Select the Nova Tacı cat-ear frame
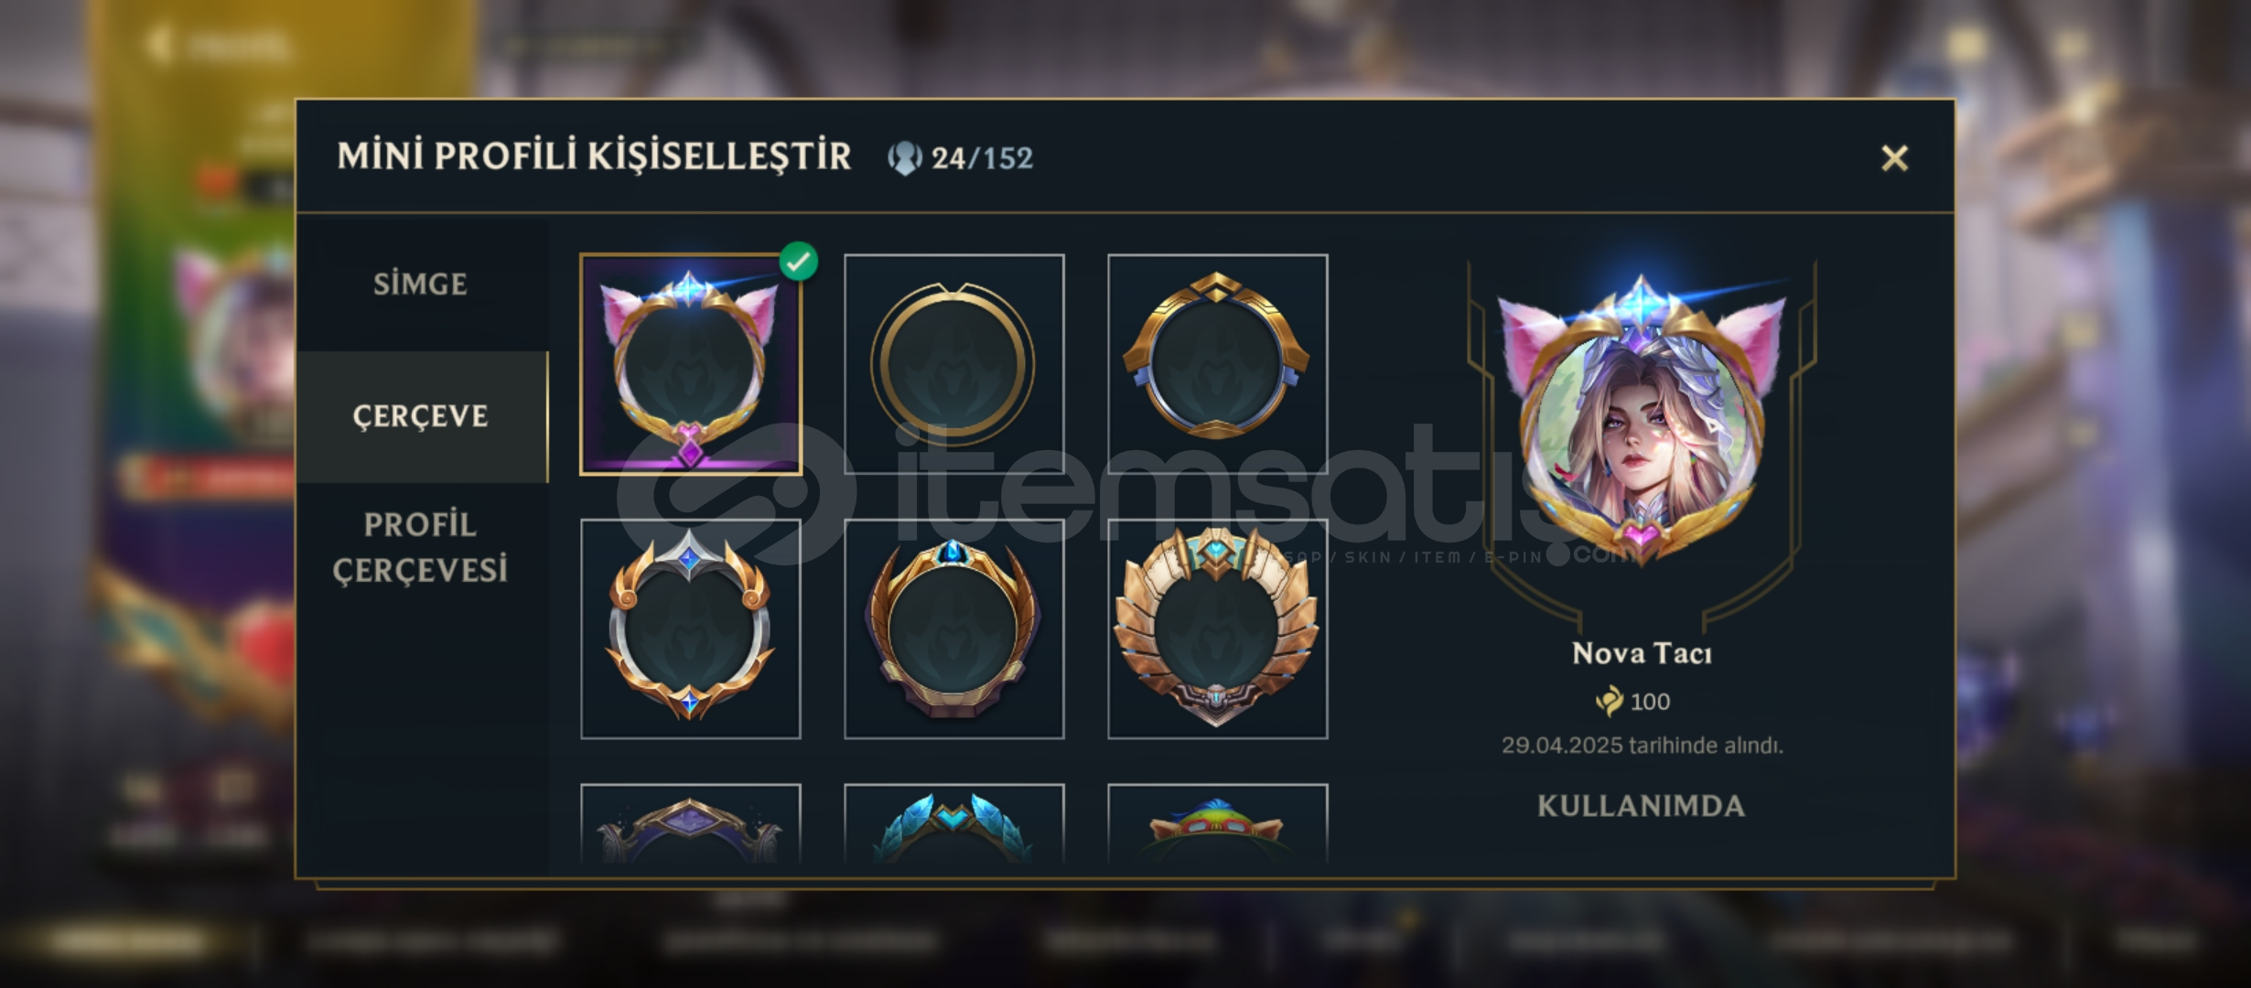This screenshot has height=988, width=2251. pos(691,364)
